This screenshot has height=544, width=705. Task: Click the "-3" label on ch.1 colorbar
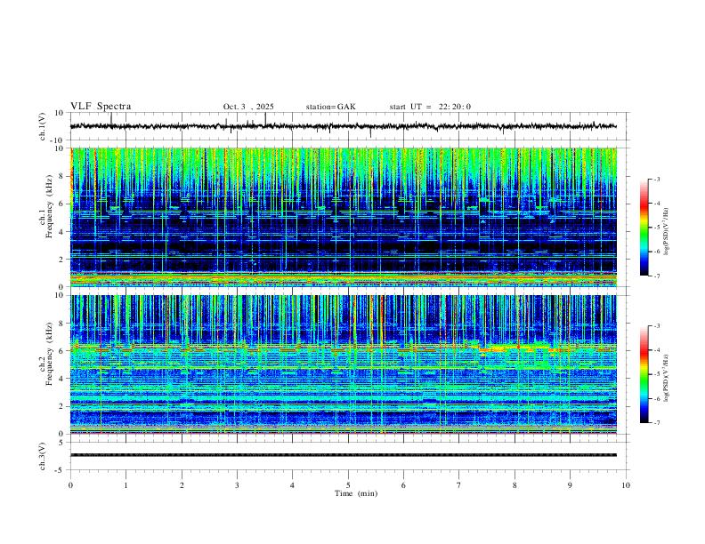click(x=656, y=179)
